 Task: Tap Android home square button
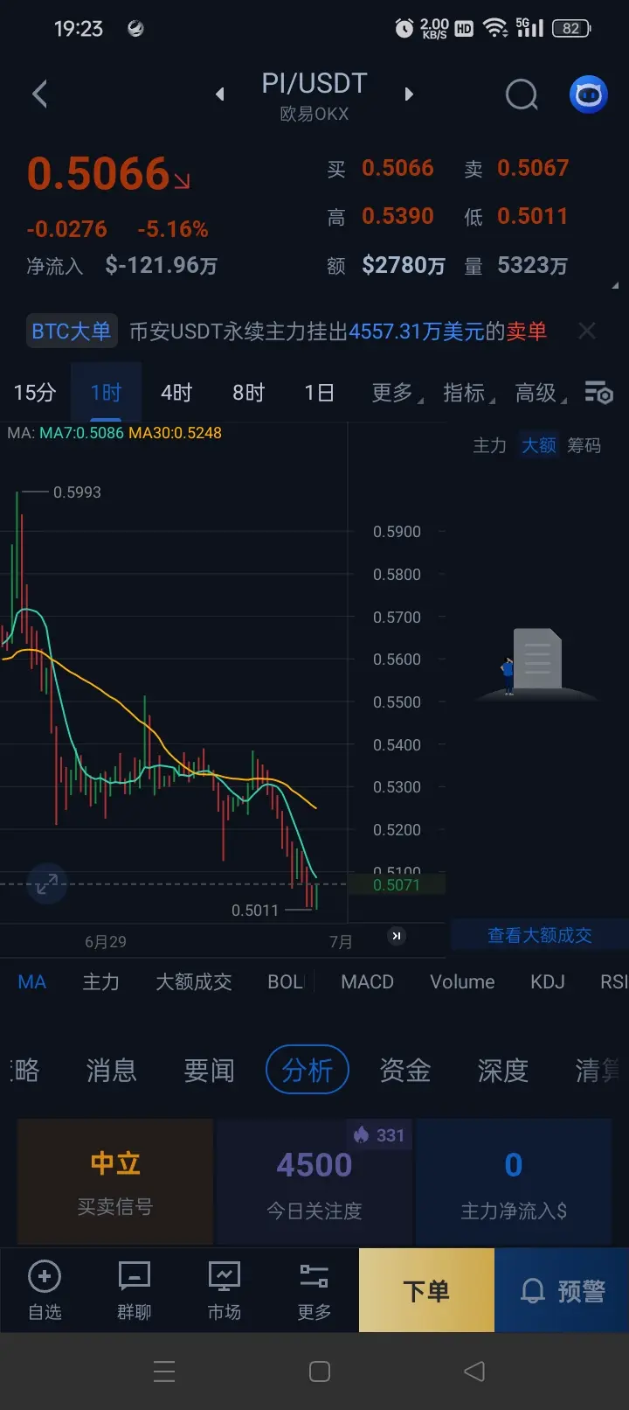tap(320, 1371)
